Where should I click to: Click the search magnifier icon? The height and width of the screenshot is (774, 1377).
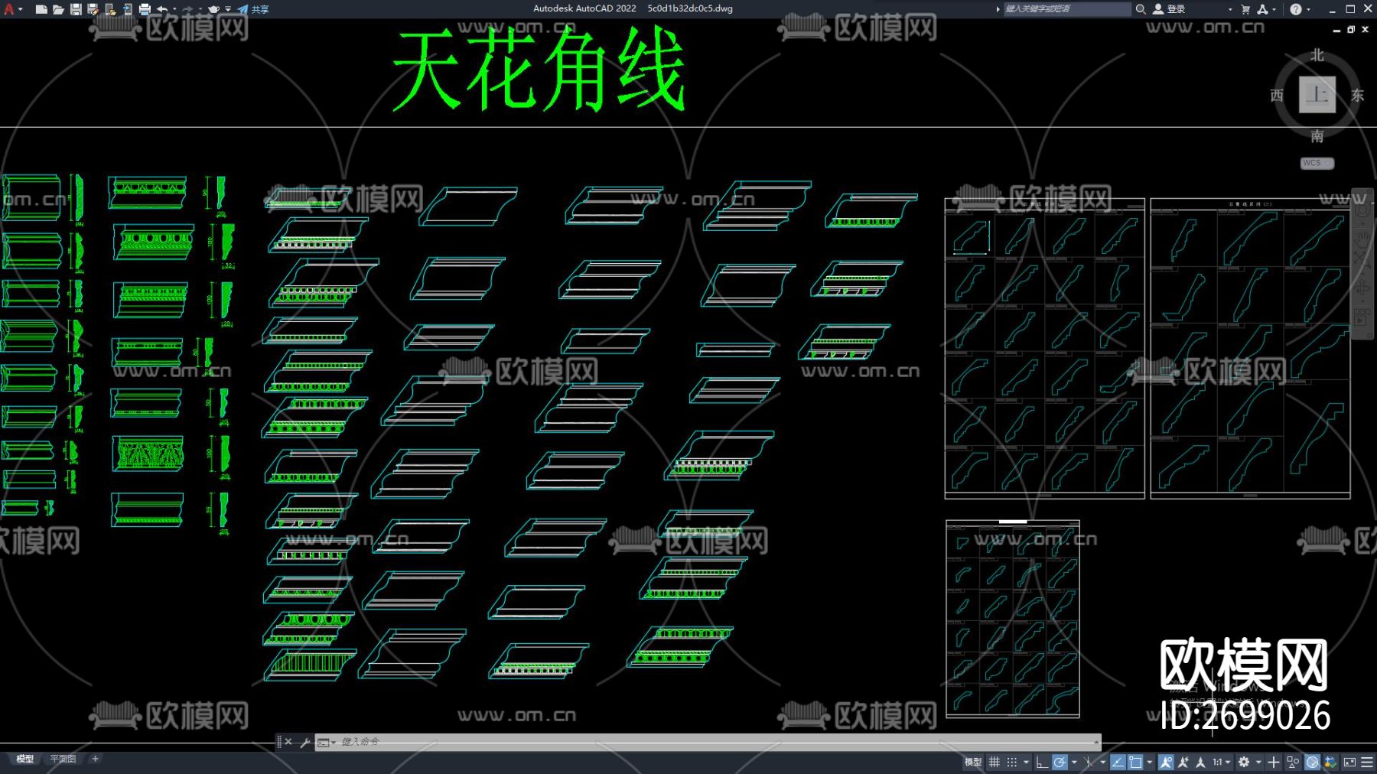pyautogui.click(x=1141, y=9)
